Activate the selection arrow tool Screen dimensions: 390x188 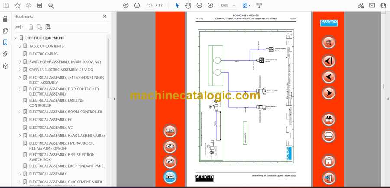tap(177, 6)
